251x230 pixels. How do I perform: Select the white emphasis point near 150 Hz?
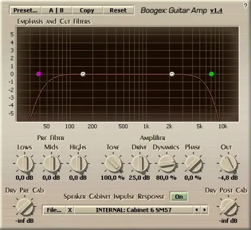pyautogui.click(x=83, y=74)
